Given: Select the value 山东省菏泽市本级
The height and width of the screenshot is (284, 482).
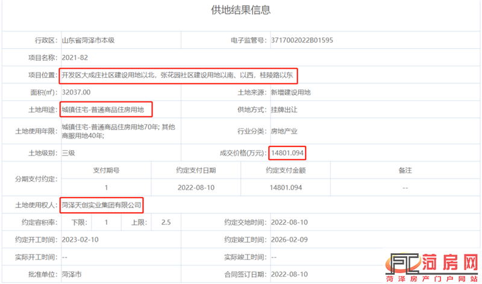Looking at the screenshot, I should coord(88,40).
